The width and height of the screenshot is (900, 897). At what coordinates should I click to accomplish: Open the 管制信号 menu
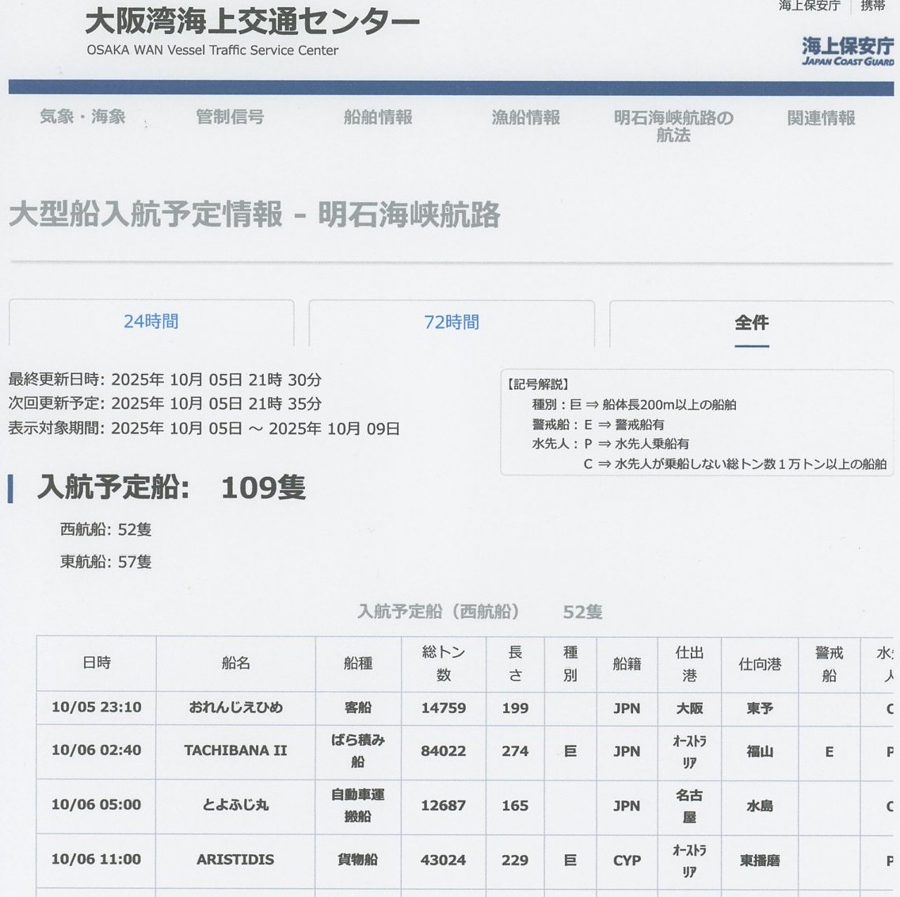[230, 117]
